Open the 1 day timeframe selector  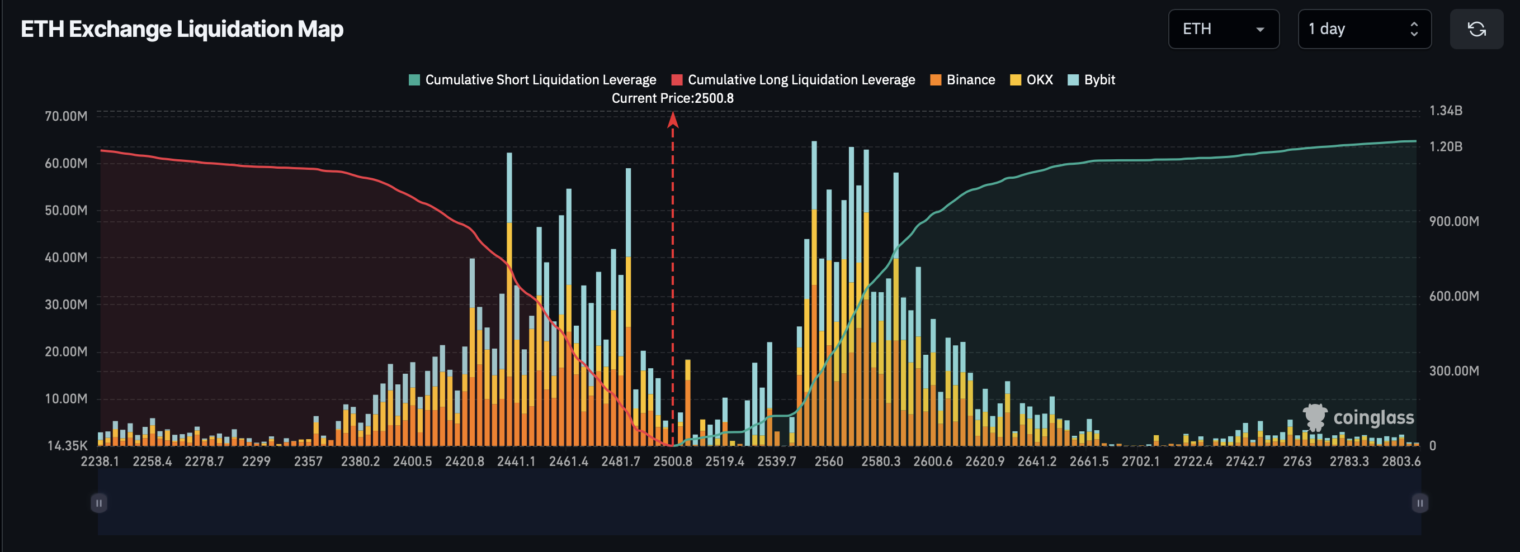click(1364, 29)
